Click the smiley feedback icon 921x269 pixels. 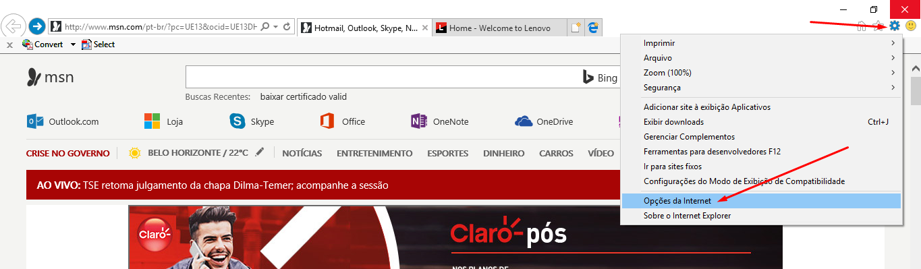(x=911, y=26)
